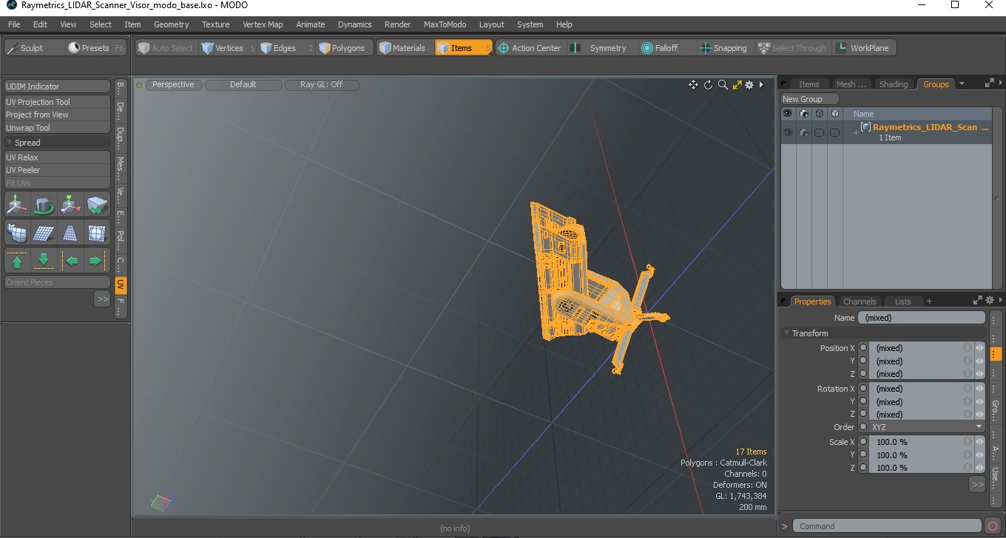The height and width of the screenshot is (538, 1006).
Task: Check first square box in Raymetrics_LIDAR_Scan row
Action: click(x=819, y=132)
